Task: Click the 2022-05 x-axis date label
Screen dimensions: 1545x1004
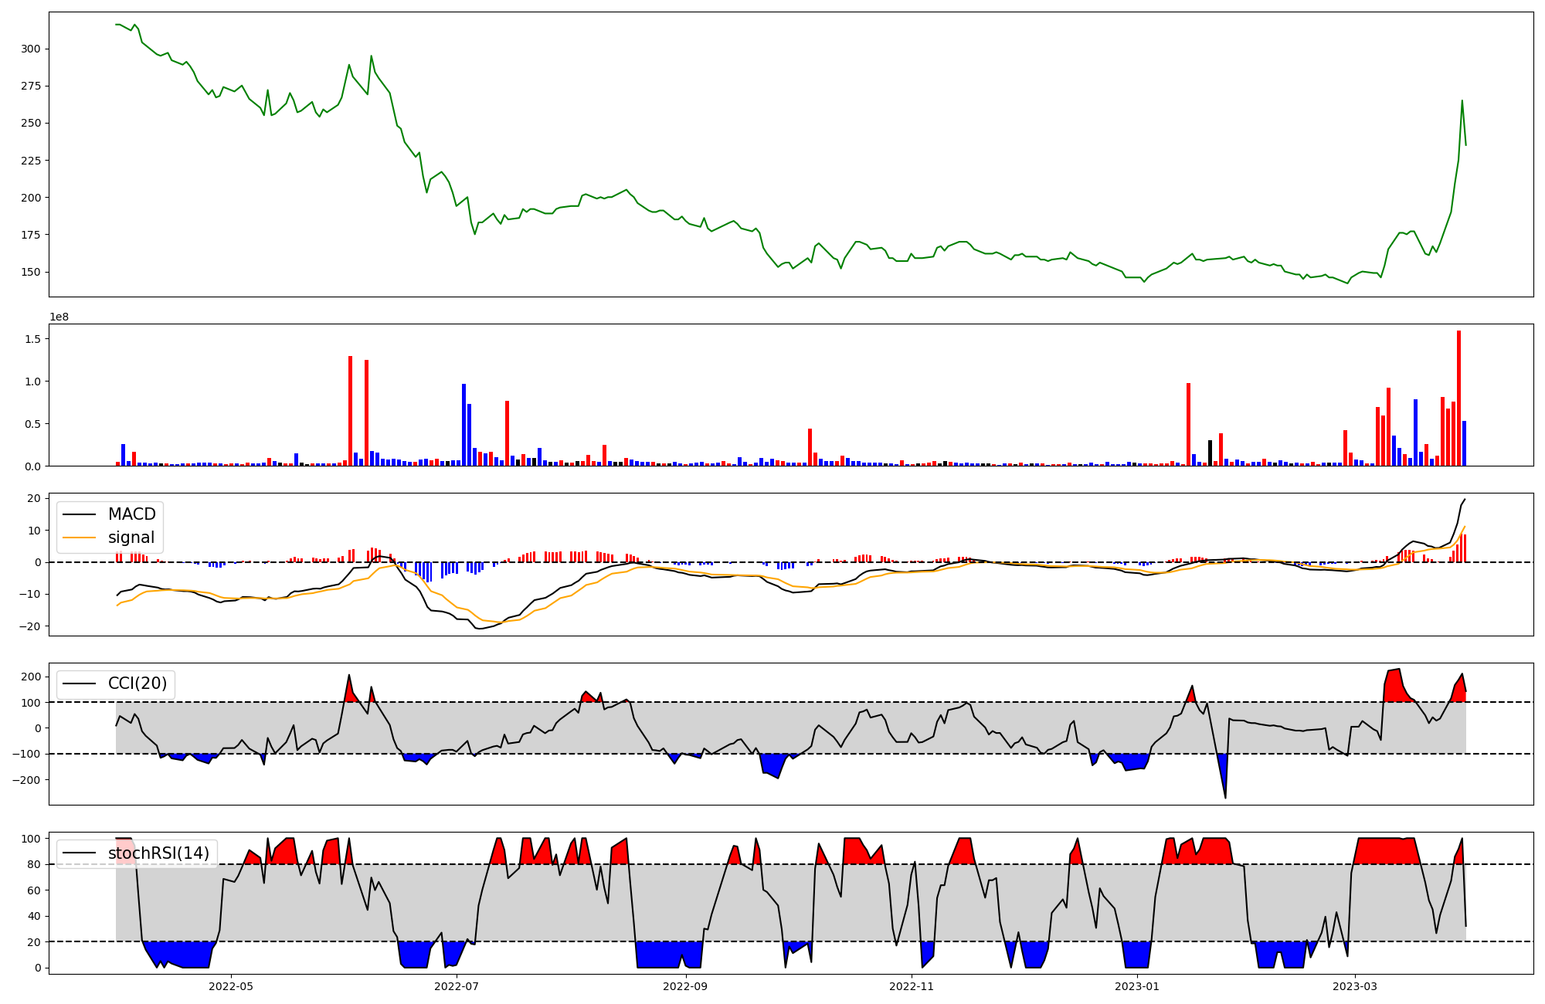Action: [x=231, y=986]
